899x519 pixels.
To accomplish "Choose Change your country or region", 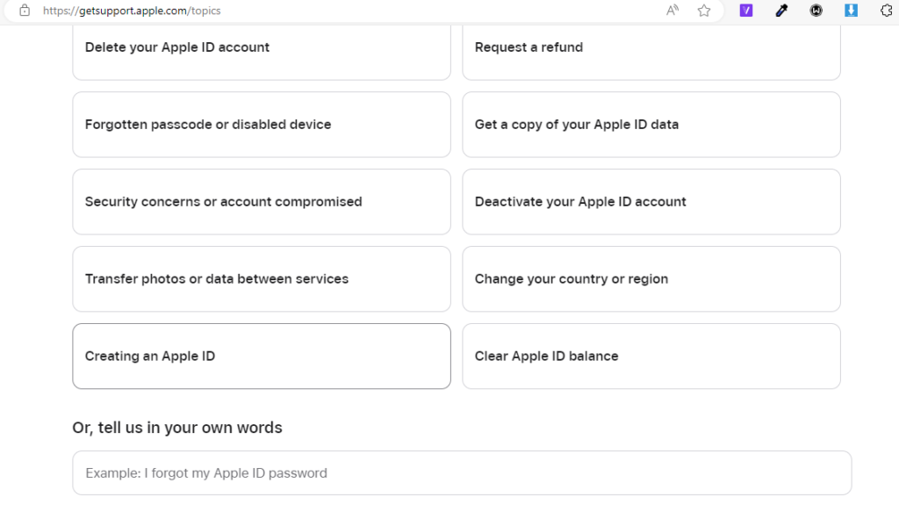I will point(651,278).
